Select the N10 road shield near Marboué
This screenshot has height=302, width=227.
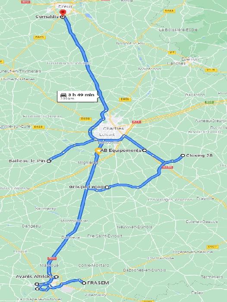52,258
